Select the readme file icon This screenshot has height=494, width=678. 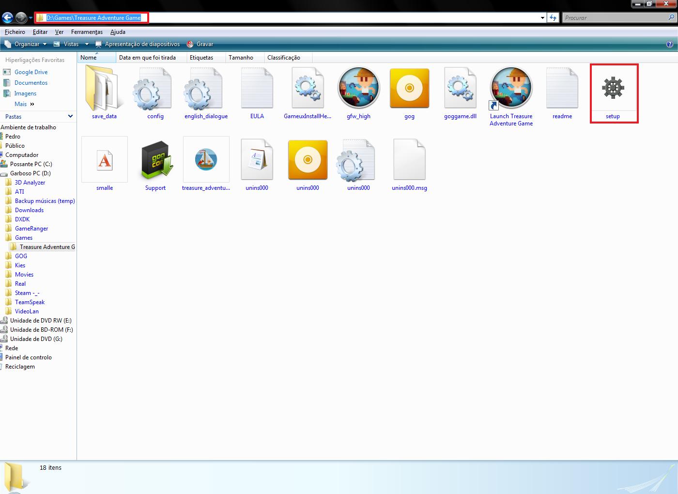click(x=562, y=89)
